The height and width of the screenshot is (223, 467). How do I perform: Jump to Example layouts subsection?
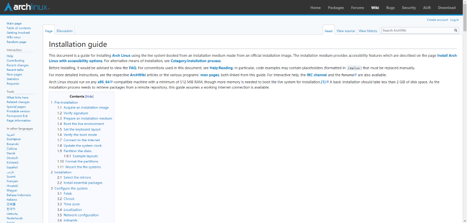pos(85,156)
